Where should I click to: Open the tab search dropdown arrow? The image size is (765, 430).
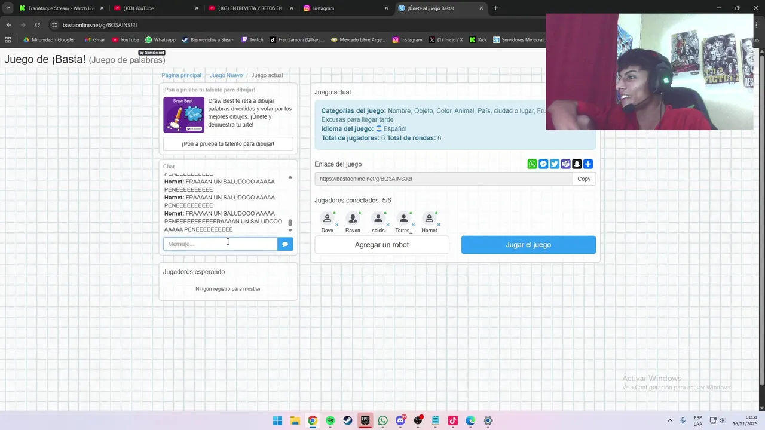coord(8,8)
